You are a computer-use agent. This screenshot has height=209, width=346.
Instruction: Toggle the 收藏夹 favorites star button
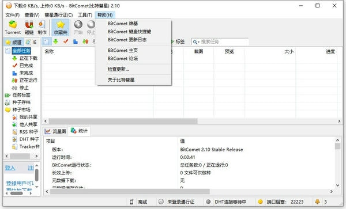pyautogui.click(x=61, y=27)
